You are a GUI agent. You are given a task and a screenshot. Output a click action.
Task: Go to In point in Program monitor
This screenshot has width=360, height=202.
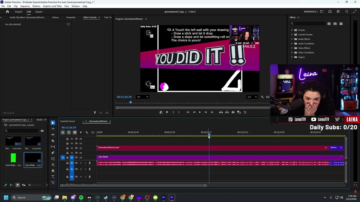click(x=188, y=112)
